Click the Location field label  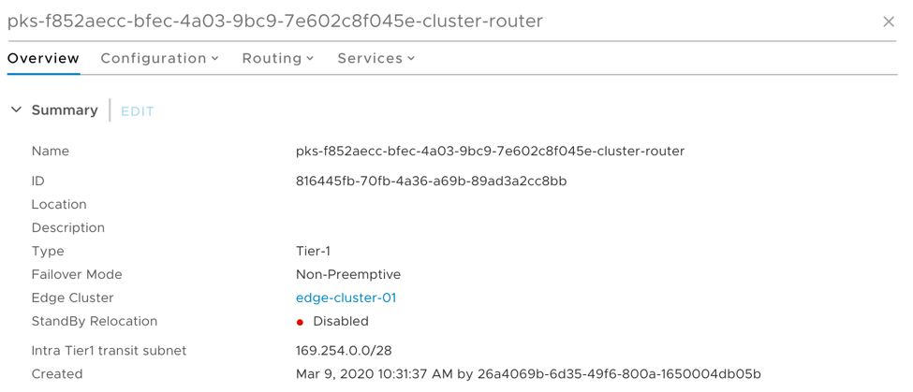coord(59,204)
